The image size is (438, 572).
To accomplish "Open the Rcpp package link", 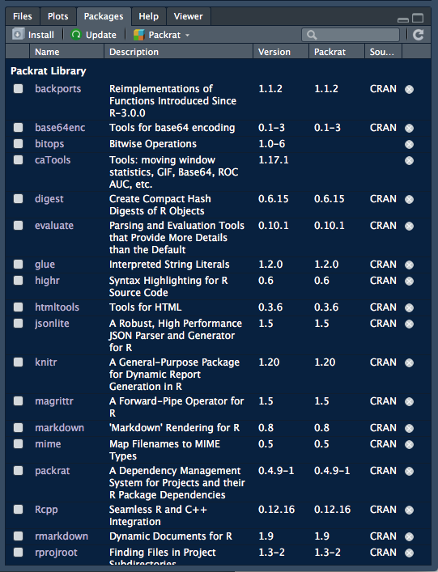I will click(x=46, y=510).
